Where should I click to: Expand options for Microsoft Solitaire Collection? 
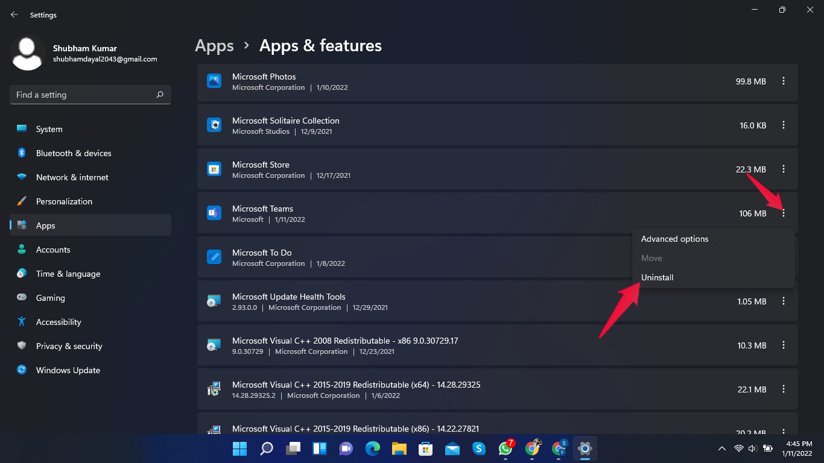(783, 125)
